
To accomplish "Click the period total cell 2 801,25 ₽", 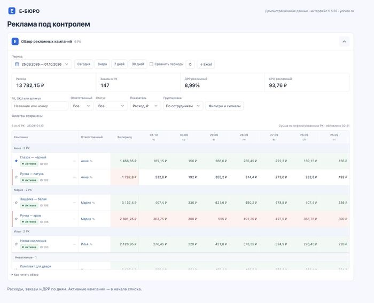I will [x=124, y=219].
